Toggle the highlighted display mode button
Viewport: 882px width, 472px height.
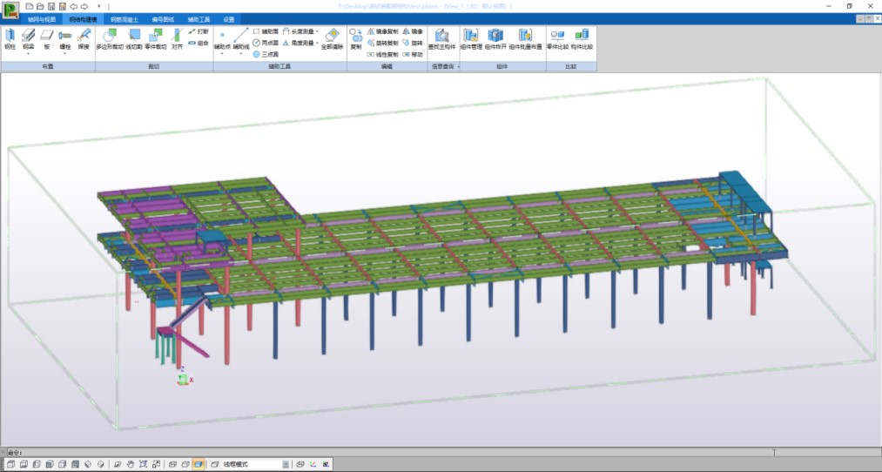click(199, 464)
